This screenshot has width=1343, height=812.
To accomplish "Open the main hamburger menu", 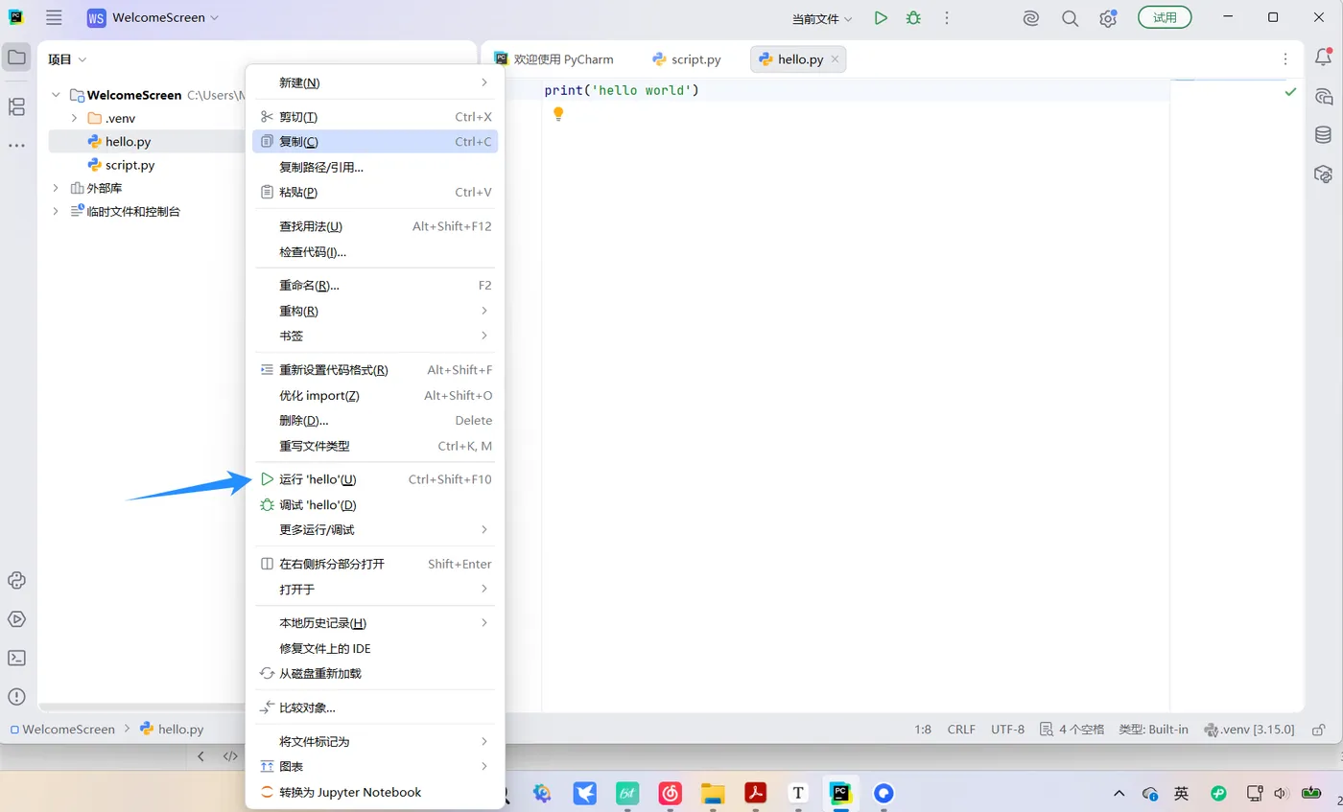I will coord(54,17).
